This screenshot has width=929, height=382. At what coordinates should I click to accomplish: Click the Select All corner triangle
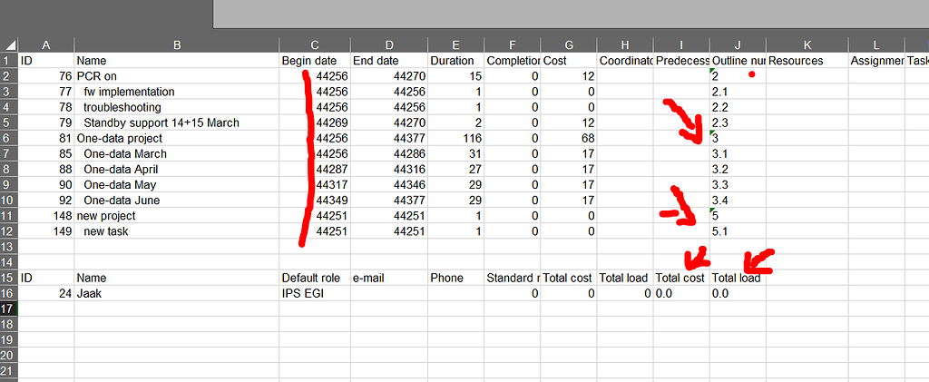tap(9, 44)
